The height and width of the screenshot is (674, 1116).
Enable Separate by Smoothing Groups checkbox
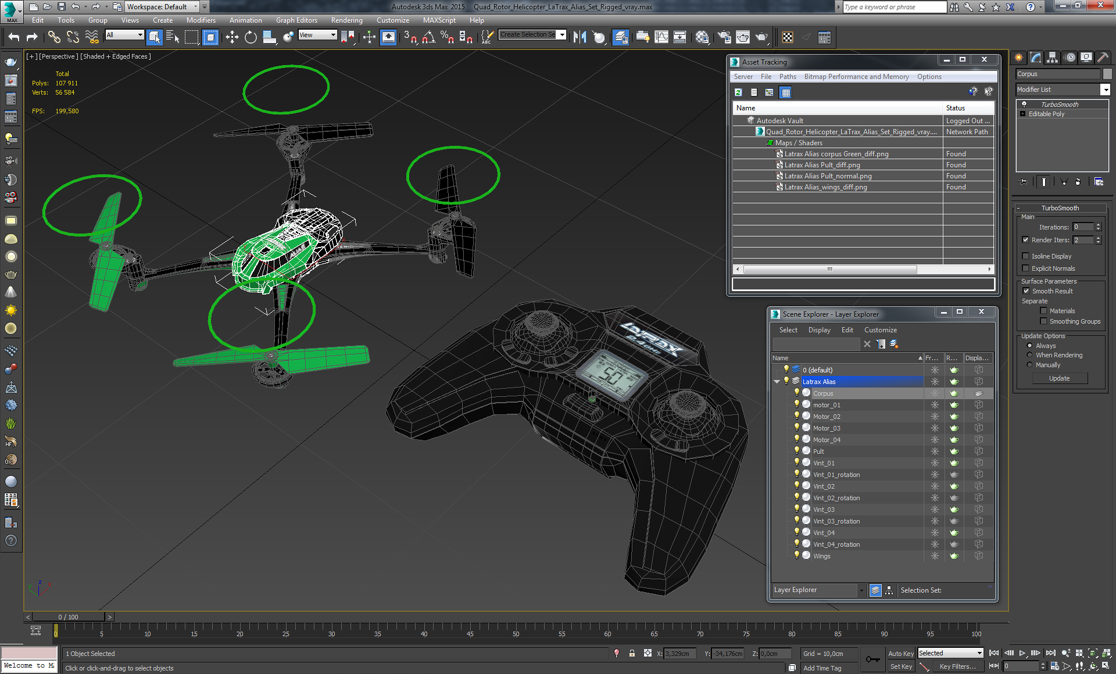click(x=1043, y=321)
